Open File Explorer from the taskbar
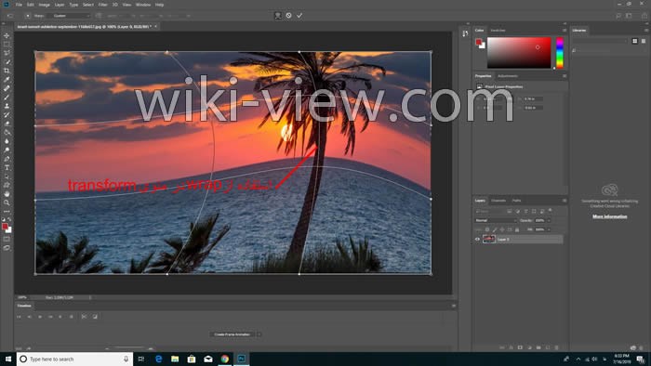Screen dimensions: 651x366 click(x=175, y=359)
